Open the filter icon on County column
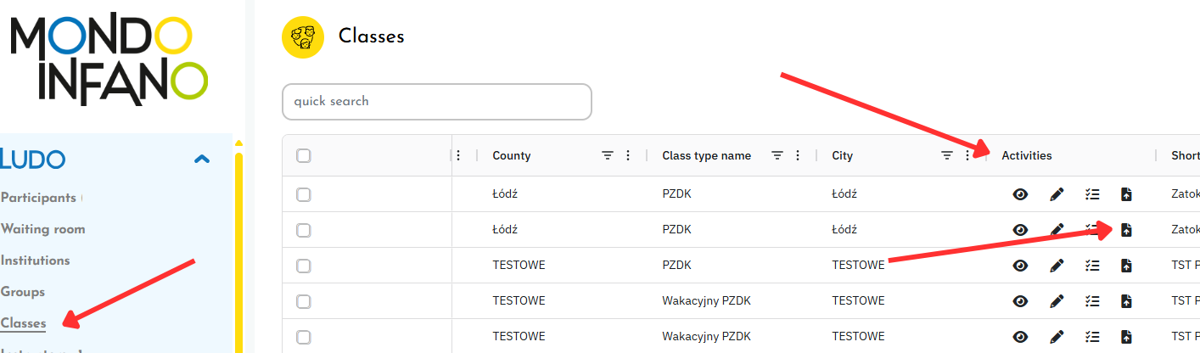This screenshot has height=353, width=1200. pos(608,155)
